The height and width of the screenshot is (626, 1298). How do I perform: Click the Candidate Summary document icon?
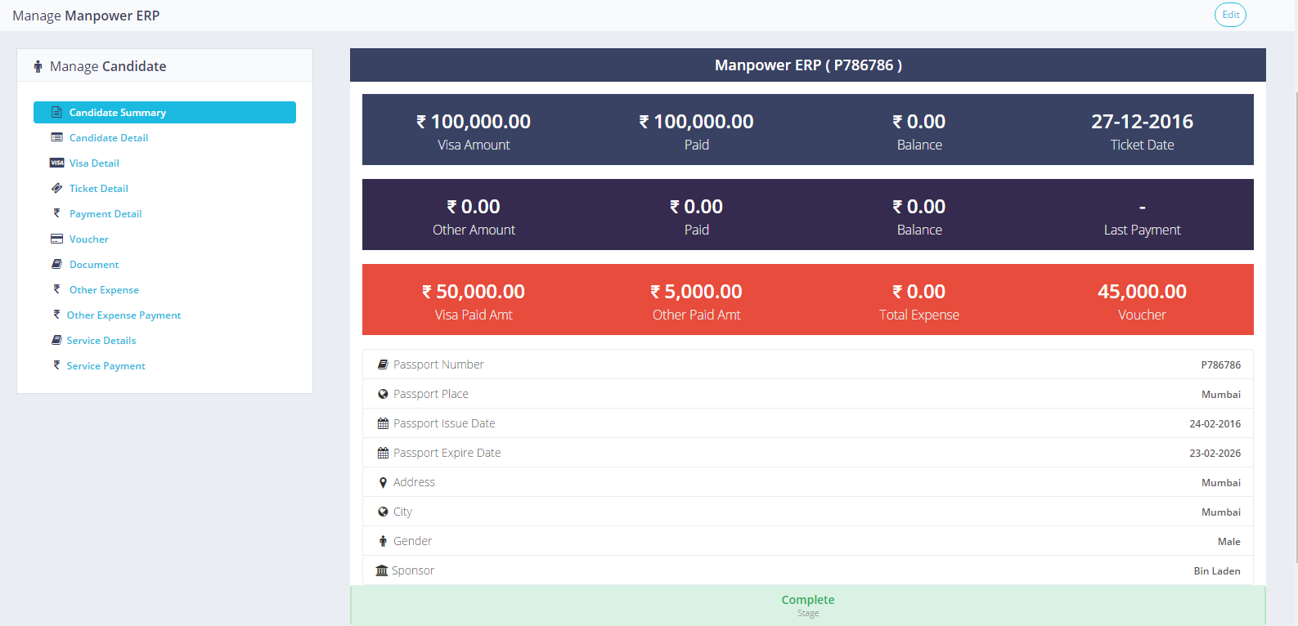click(x=56, y=112)
